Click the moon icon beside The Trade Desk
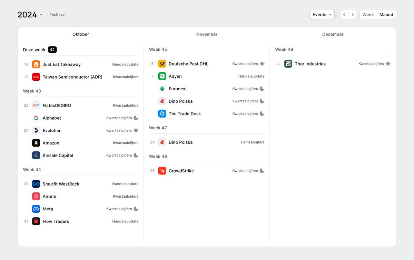 click(x=262, y=114)
